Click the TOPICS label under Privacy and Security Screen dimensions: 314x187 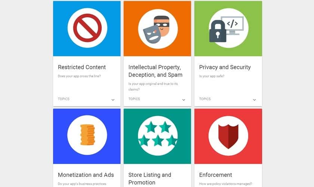205,99
